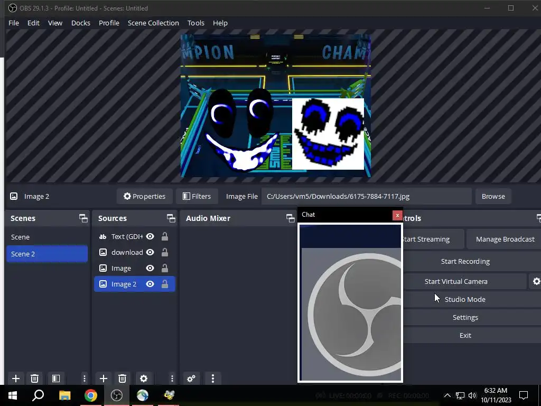Lock the Text (GDI+) source
The width and height of the screenshot is (541, 406).
165,236
